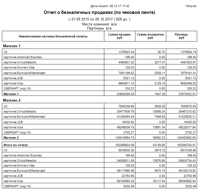Click the 'Итого по отчету:' row label
Viewport: 199px width, 190px height.
click(16, 145)
